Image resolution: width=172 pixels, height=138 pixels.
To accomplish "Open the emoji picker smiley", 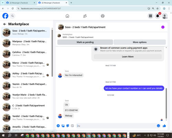I will (158, 126).
